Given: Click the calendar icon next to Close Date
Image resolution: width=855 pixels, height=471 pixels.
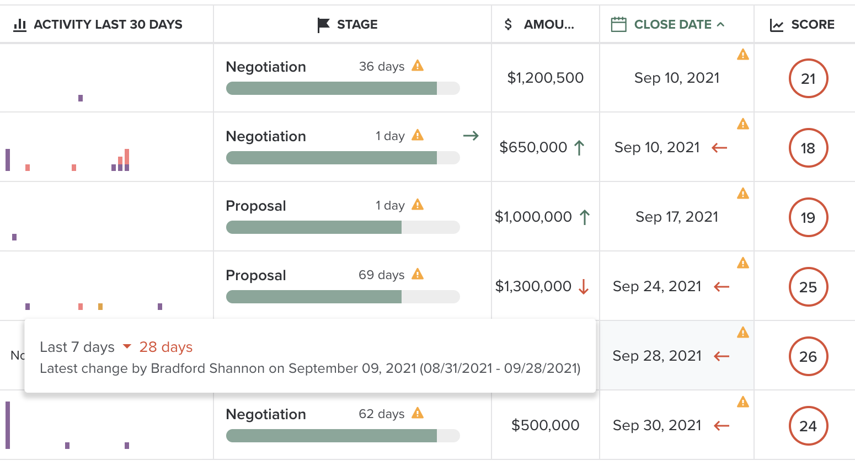Looking at the screenshot, I should [619, 24].
